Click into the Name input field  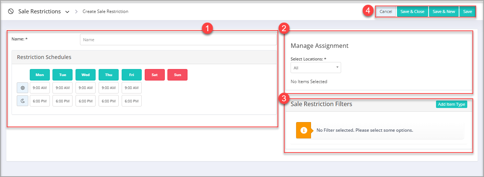pos(178,40)
